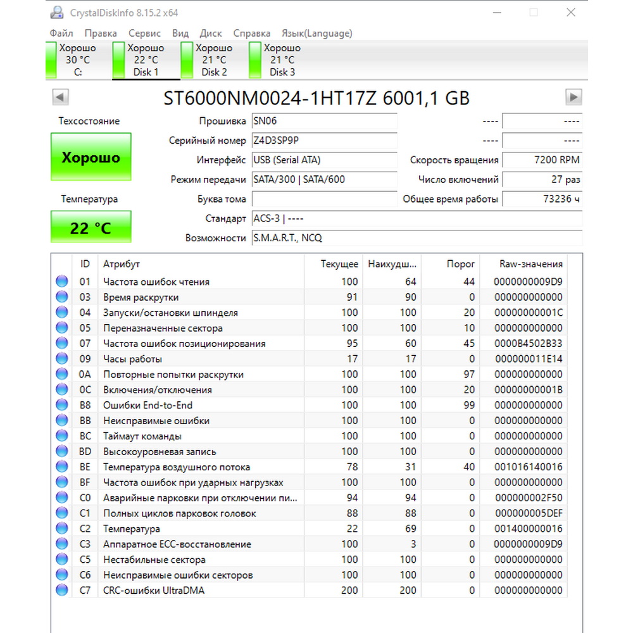Click the transfer mode field SATA/300 | SATA/600

click(325, 179)
